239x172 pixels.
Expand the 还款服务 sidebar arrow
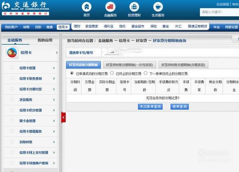(x=54, y=100)
